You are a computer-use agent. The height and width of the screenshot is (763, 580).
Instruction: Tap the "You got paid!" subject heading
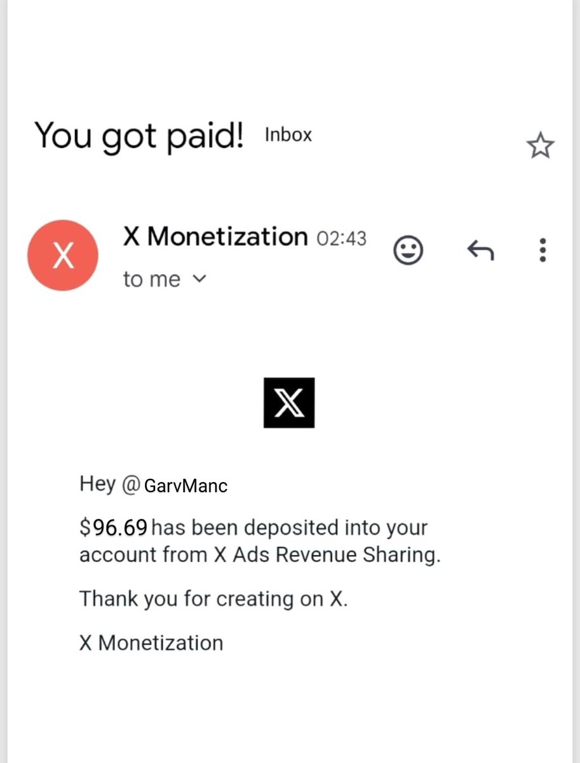[x=139, y=135]
